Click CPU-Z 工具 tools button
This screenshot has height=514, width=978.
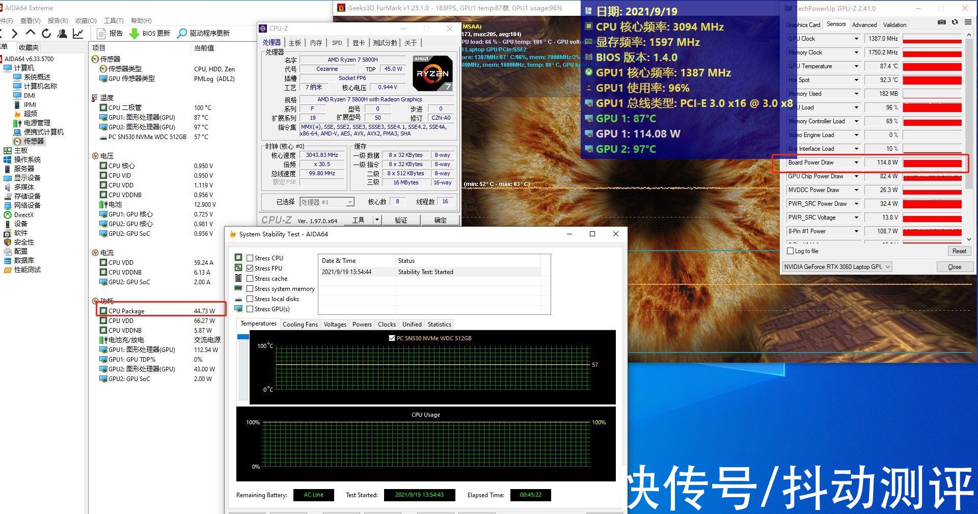(359, 220)
